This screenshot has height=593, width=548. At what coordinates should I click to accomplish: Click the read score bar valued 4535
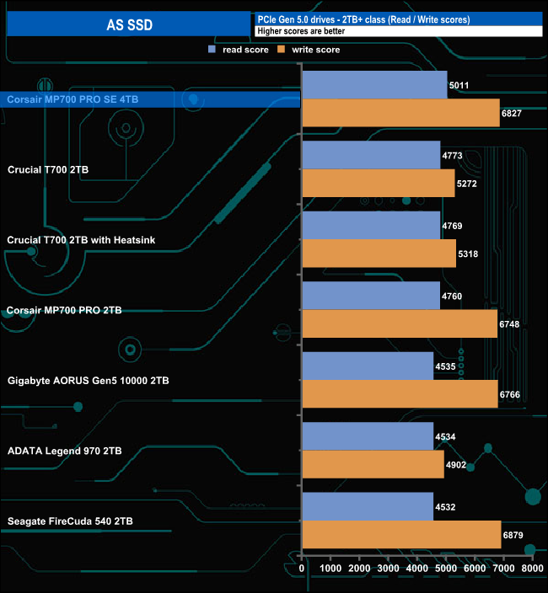(368, 366)
